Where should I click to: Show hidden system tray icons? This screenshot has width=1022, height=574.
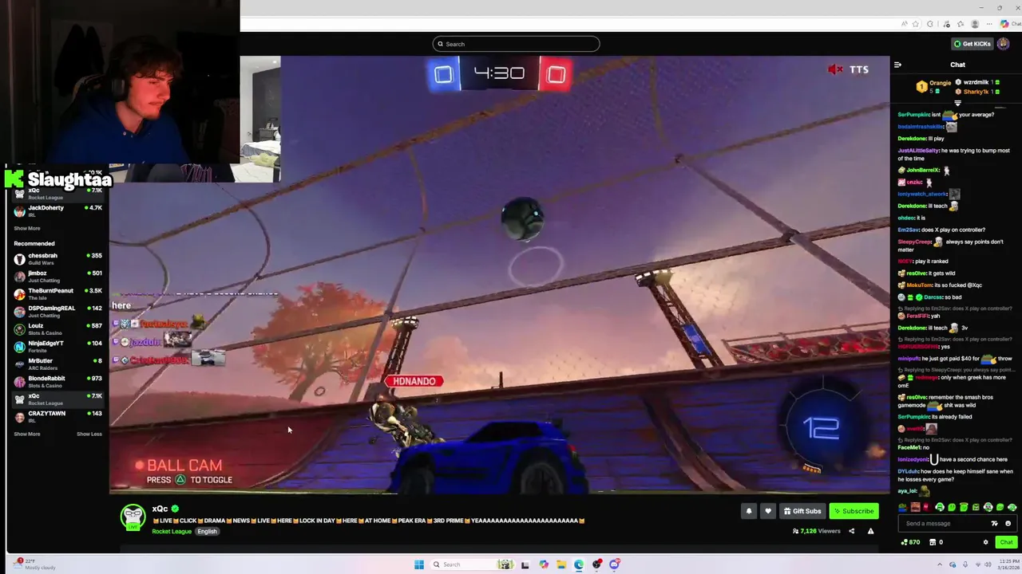[939, 564]
